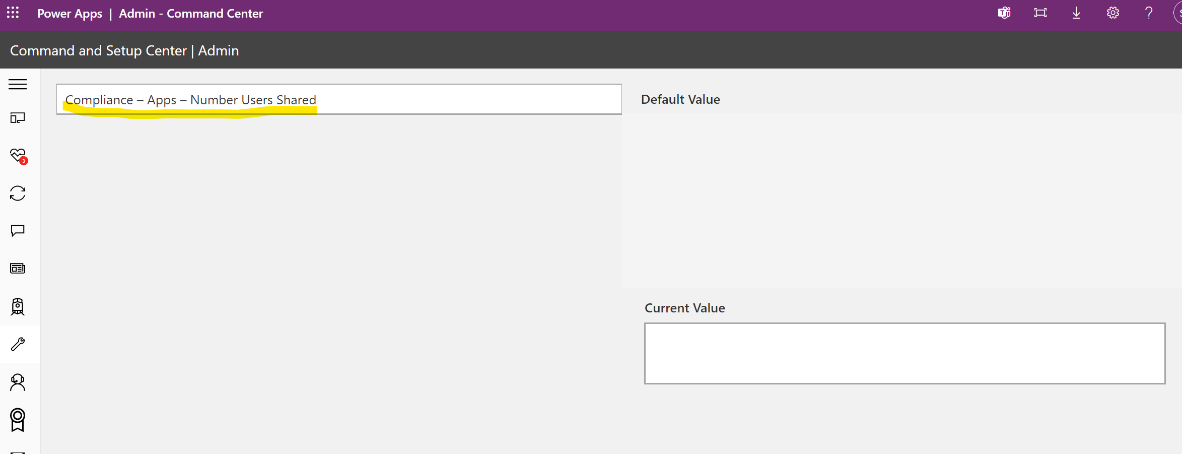Image resolution: width=1182 pixels, height=454 pixels.
Task: Select the active wrench tools icon
Action: 18,344
